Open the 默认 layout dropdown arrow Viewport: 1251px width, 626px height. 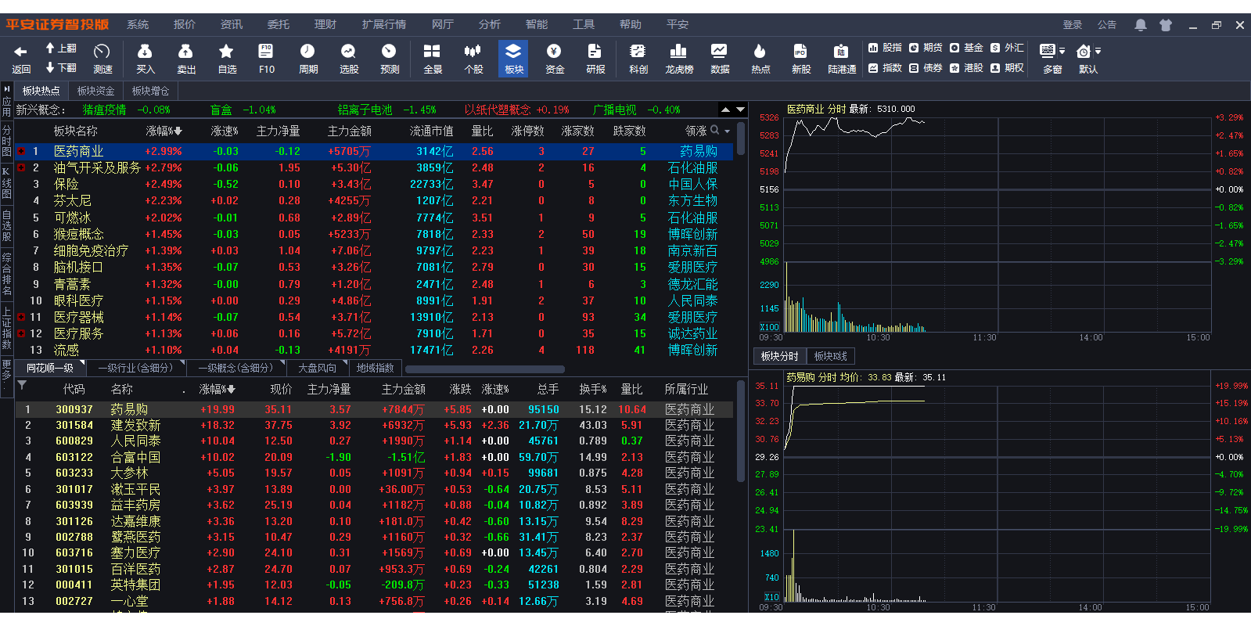click(x=1098, y=52)
